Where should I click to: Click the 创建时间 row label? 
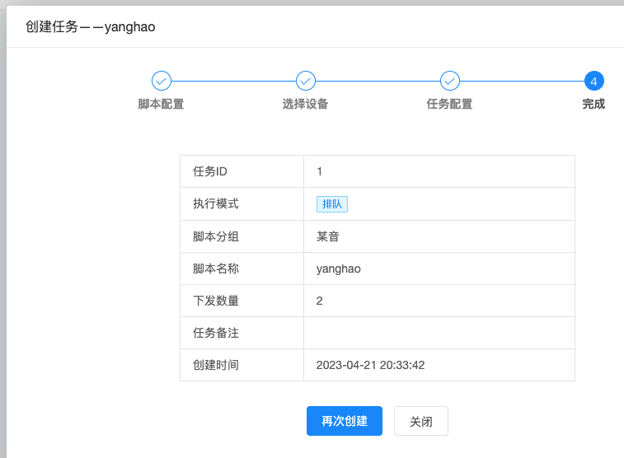(x=216, y=365)
